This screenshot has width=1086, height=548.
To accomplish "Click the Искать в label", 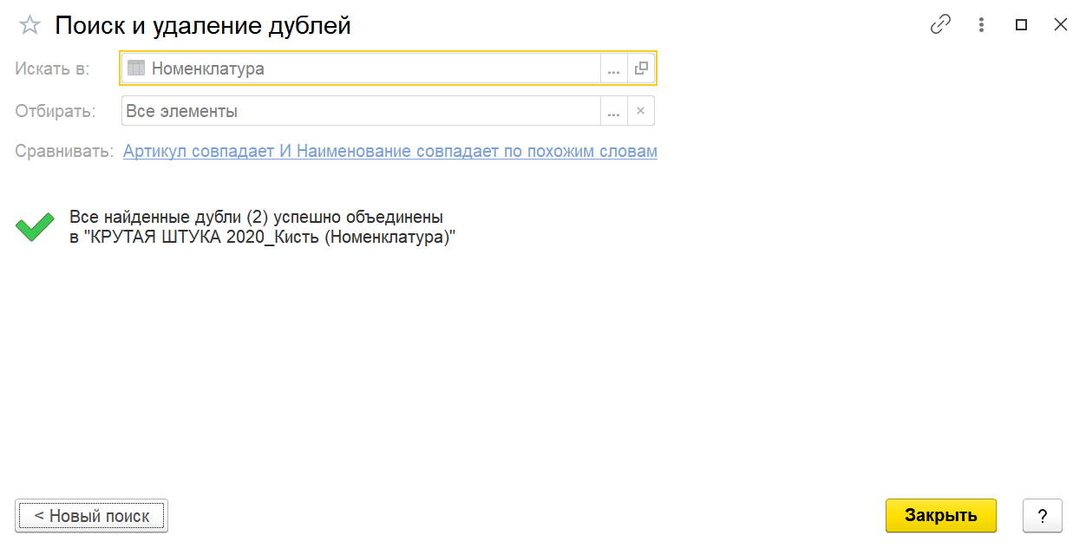I will click(x=52, y=68).
